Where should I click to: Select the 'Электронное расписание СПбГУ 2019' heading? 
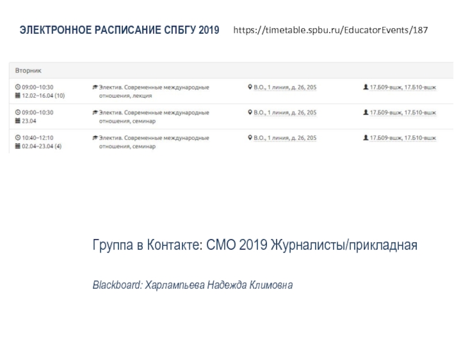119,30
